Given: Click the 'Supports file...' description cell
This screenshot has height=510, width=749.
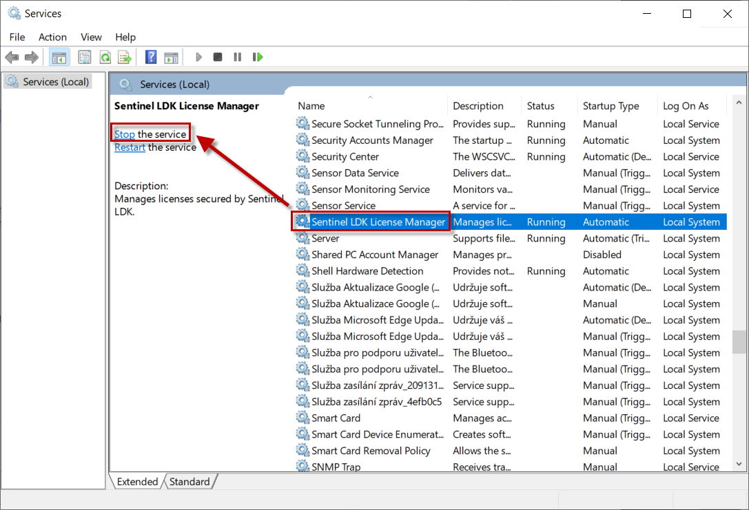Looking at the screenshot, I should coord(484,238).
